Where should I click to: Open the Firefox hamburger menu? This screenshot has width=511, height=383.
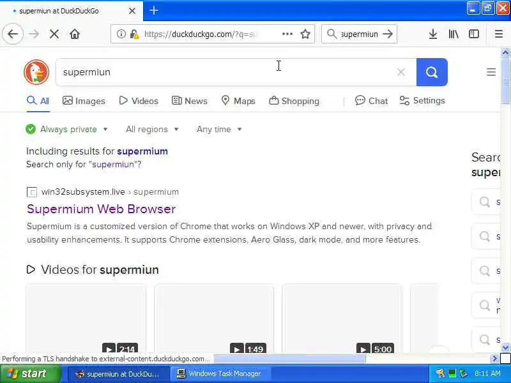[x=499, y=34]
